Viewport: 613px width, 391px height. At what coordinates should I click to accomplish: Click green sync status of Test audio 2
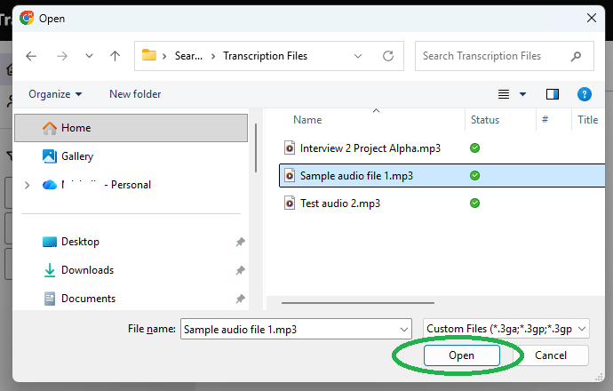(474, 203)
